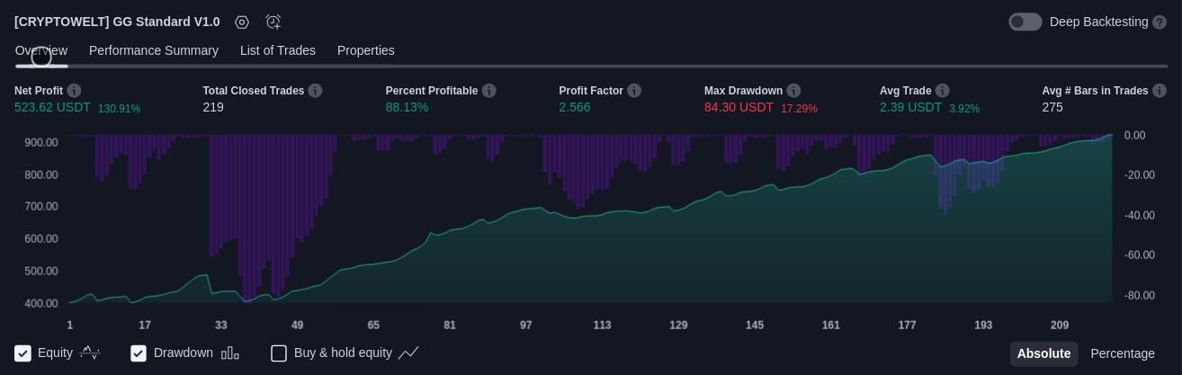This screenshot has width=1182, height=375.
Task: Enable the Deep Backtesting toggle
Action: pos(1025,22)
